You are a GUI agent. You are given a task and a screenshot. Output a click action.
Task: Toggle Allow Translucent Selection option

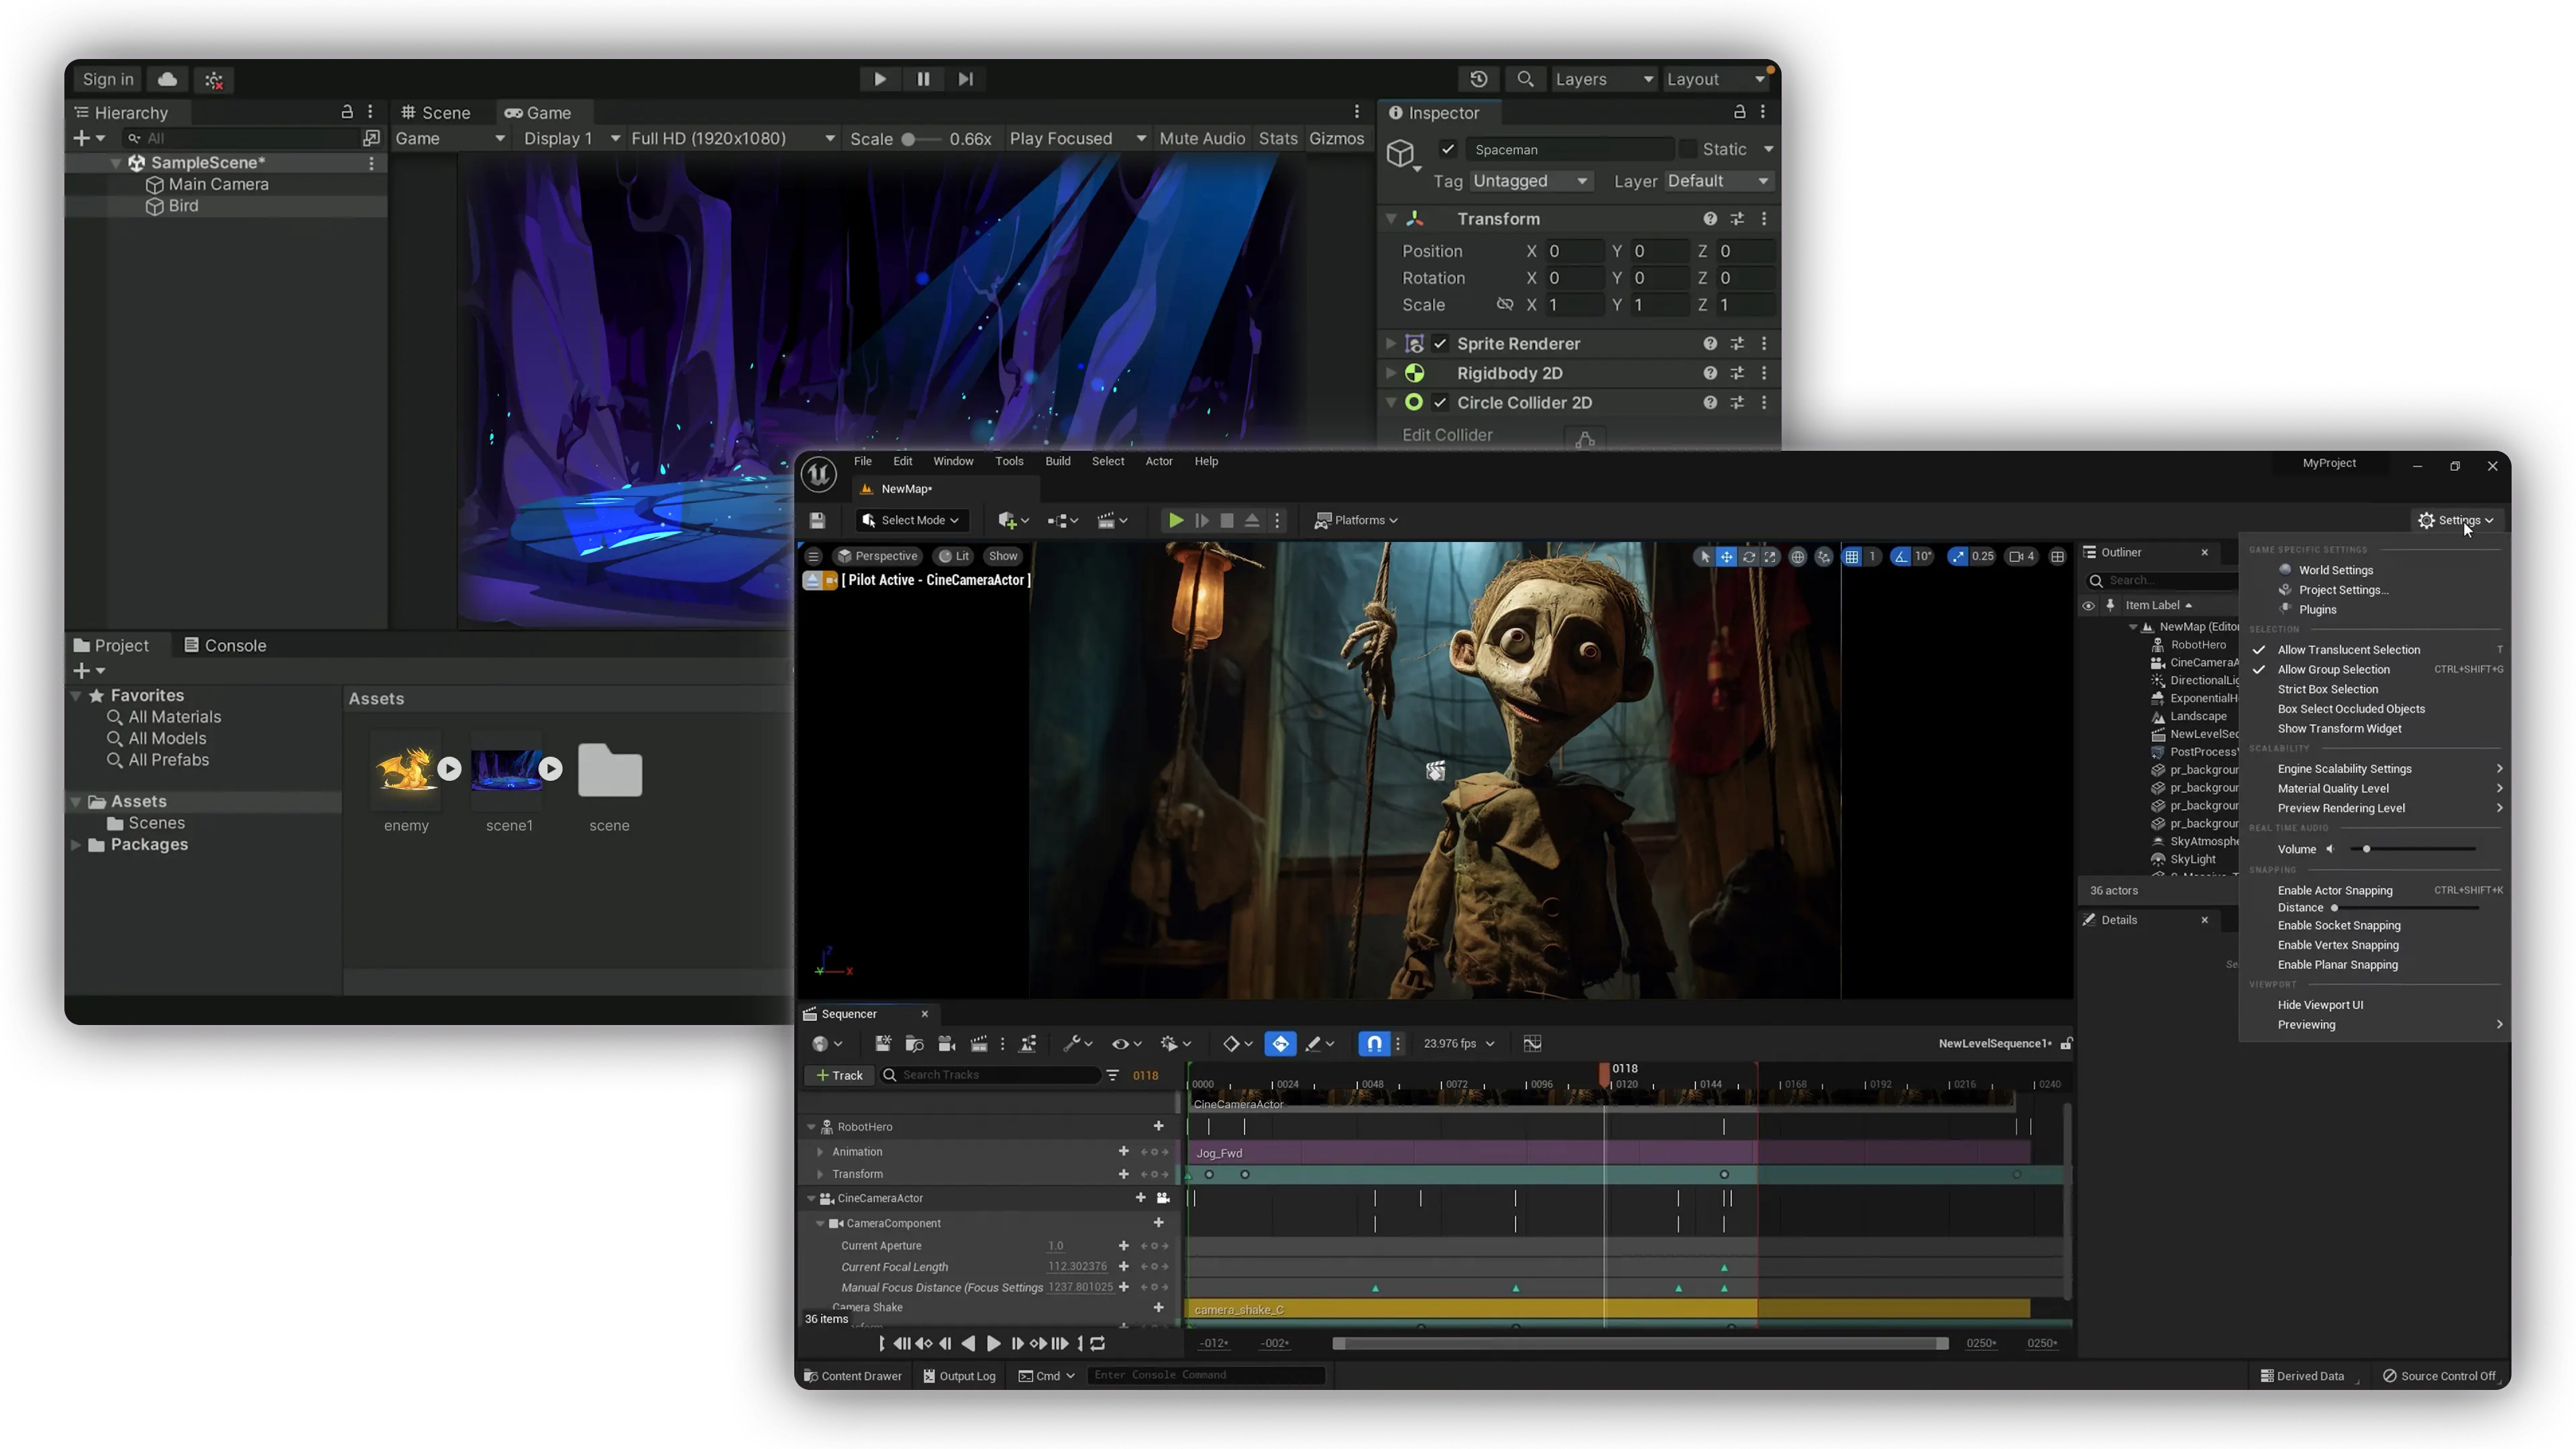[2348, 650]
